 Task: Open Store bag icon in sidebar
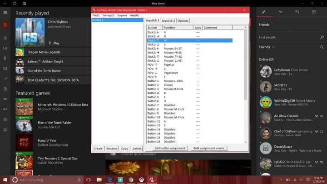5,89
